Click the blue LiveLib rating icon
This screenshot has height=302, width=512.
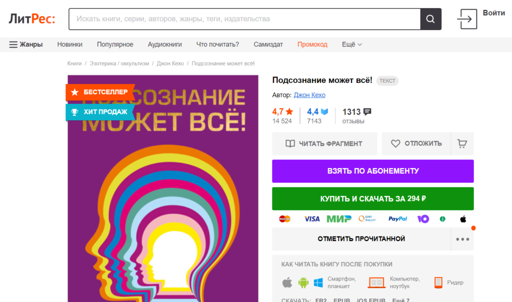(x=324, y=111)
